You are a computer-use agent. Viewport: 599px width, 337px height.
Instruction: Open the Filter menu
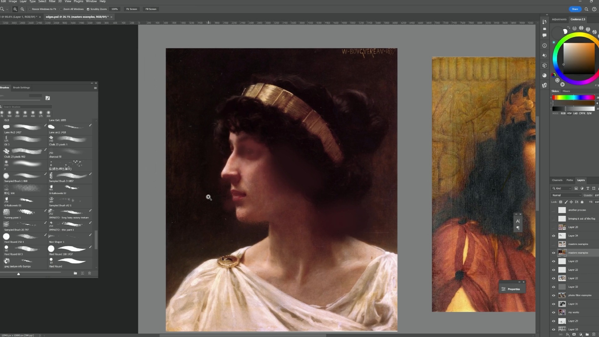point(52,2)
